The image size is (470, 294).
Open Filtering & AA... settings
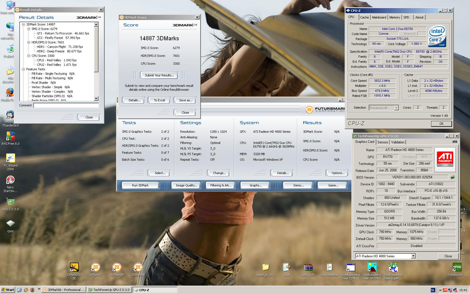pyautogui.click(x=221, y=185)
